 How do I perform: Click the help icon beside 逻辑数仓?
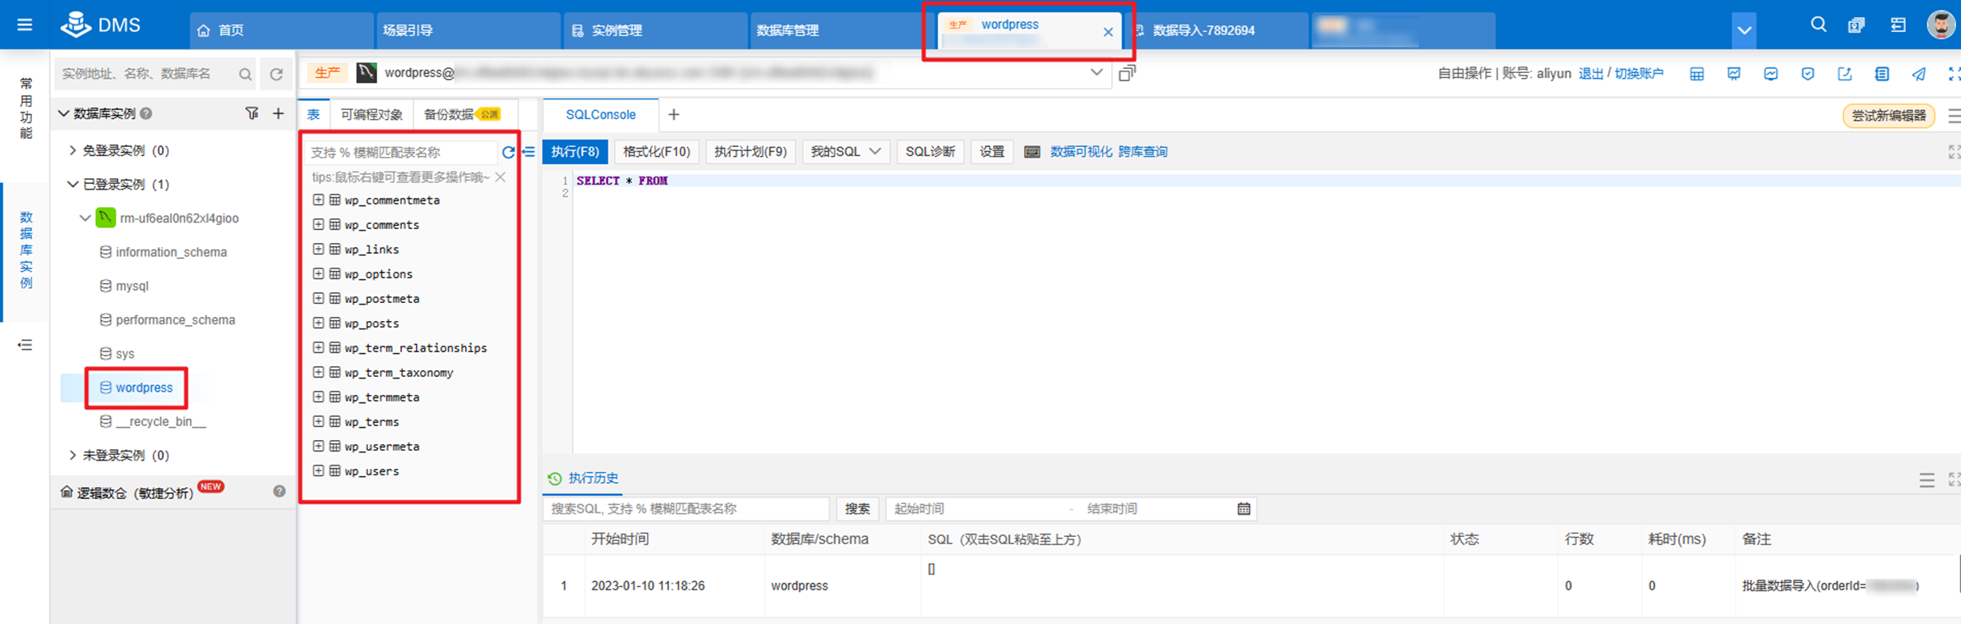click(279, 491)
